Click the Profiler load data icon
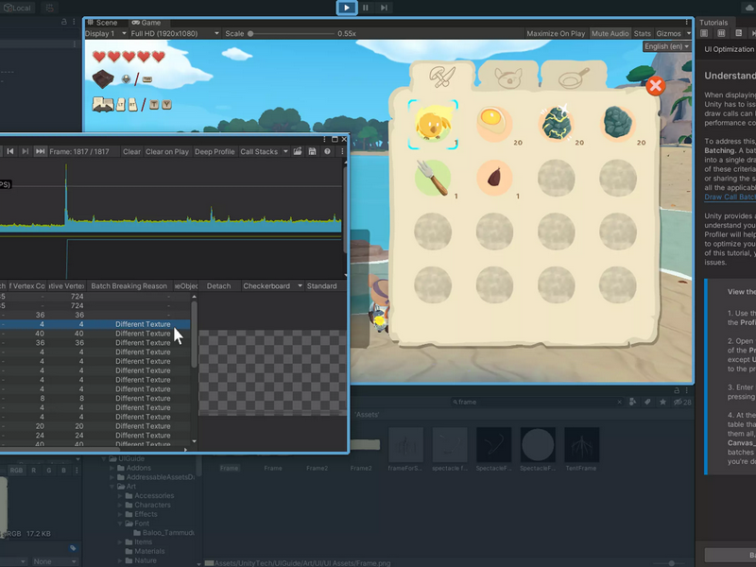 pos(298,151)
